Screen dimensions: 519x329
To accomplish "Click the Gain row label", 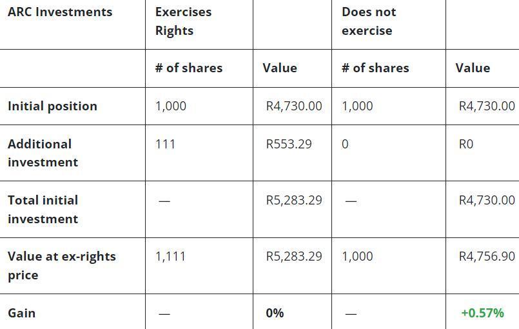I will (22, 314).
